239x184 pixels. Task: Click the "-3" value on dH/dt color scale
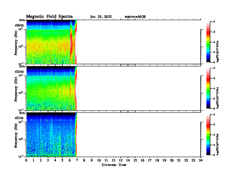click(214, 32)
